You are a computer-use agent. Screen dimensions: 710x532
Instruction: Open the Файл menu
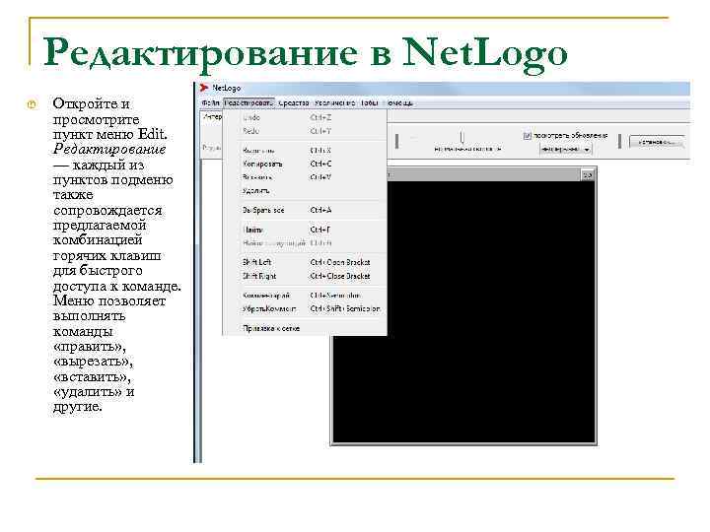[211, 103]
